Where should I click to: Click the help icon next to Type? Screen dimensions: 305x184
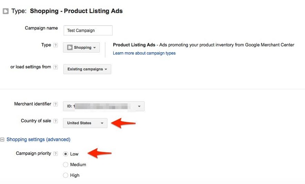point(56,45)
